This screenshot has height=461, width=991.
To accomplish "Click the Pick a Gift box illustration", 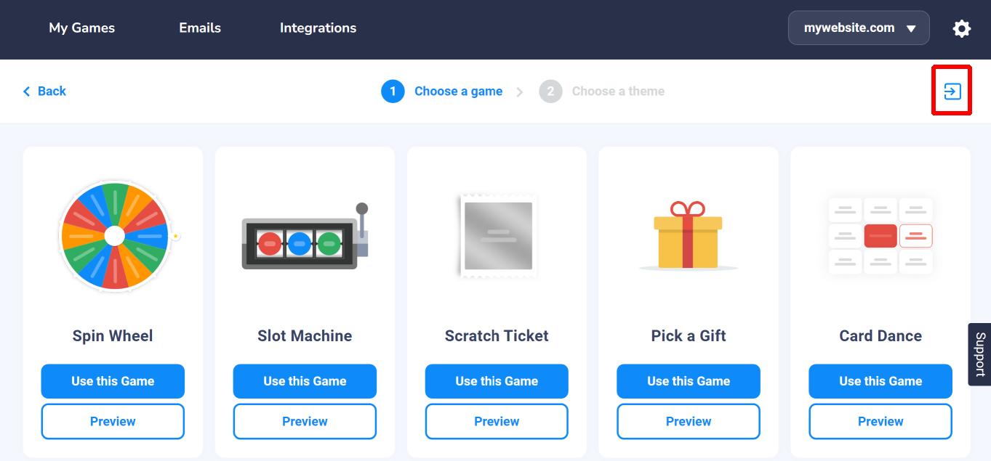I will [x=688, y=235].
